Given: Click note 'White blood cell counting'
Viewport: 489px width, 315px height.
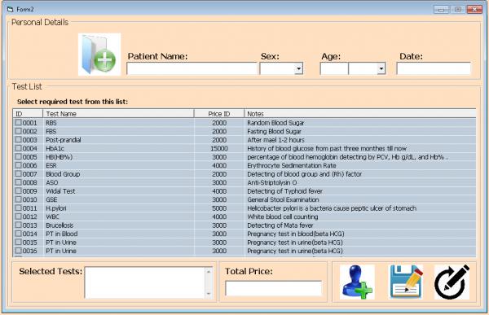Looking at the screenshot, I should point(283,217).
